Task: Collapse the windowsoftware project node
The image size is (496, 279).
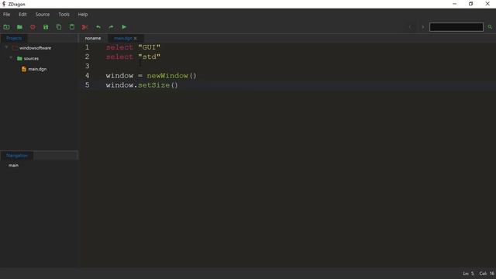Action: (6, 47)
